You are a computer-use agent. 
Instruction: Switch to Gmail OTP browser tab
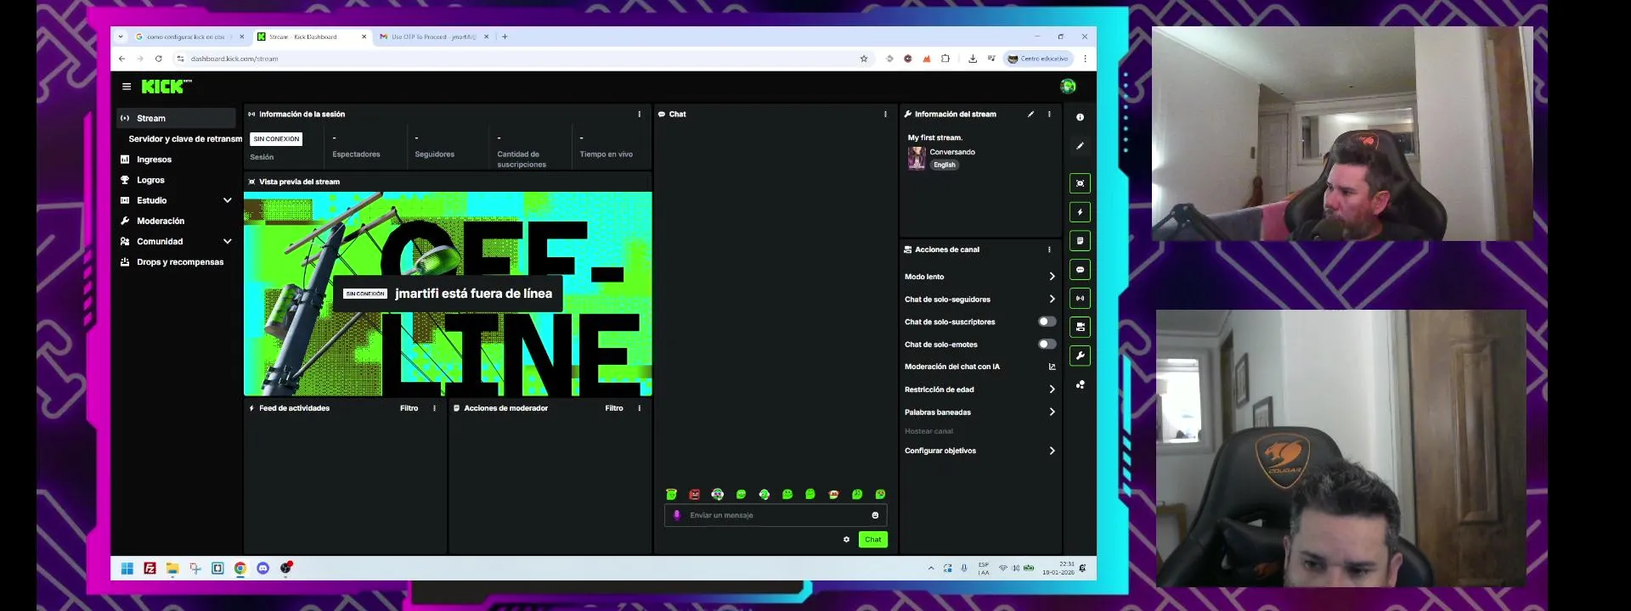pyautogui.click(x=433, y=36)
